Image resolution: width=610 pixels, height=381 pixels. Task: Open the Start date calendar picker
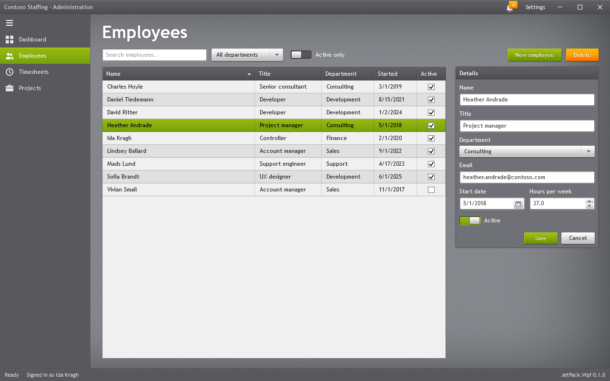tap(518, 203)
